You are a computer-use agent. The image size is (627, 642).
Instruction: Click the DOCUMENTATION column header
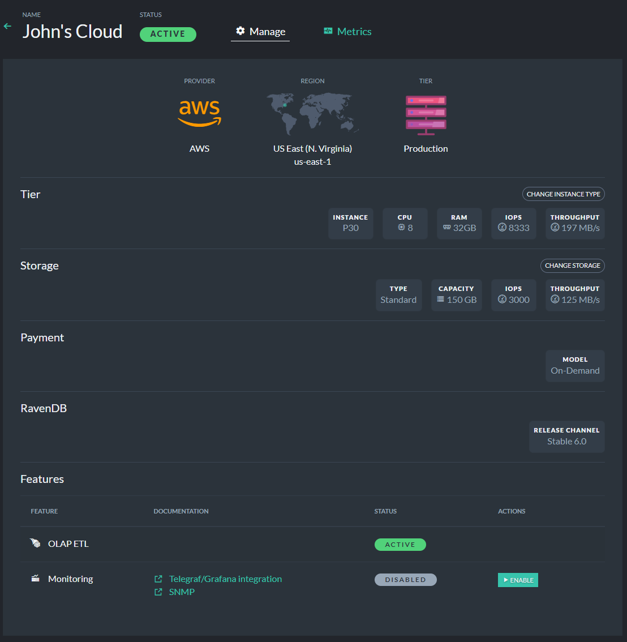pos(181,511)
